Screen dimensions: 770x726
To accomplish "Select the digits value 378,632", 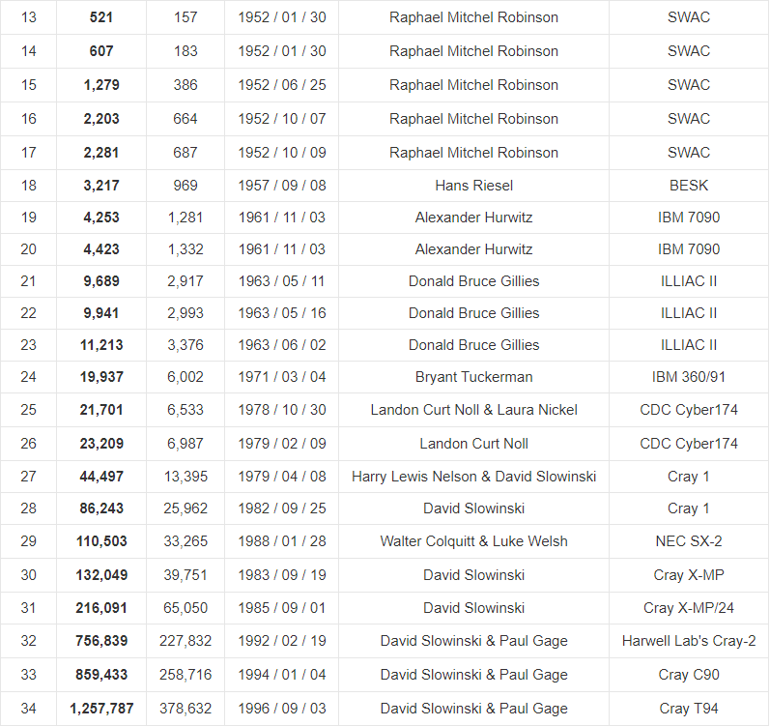I will [185, 709].
